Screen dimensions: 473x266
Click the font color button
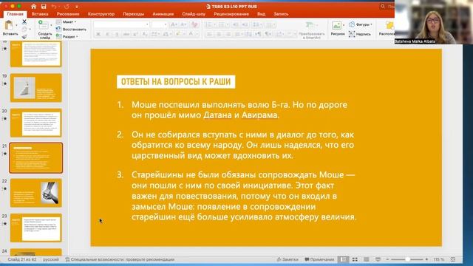pyautogui.click(x=191, y=35)
